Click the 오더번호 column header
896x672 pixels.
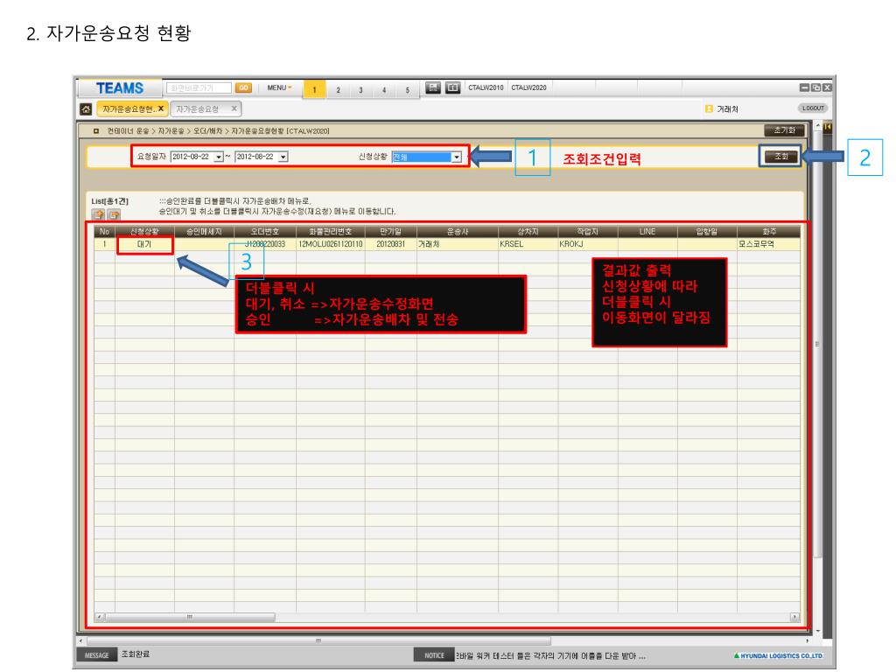click(264, 231)
